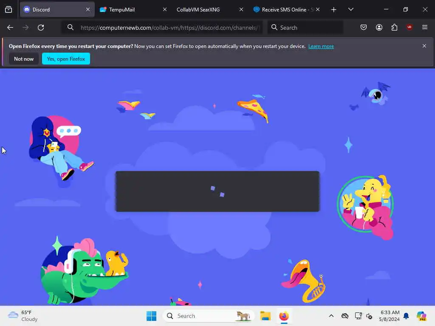This screenshot has height=326, width=435.
Task: Go back to the previous page
Action: pyautogui.click(x=10, y=28)
